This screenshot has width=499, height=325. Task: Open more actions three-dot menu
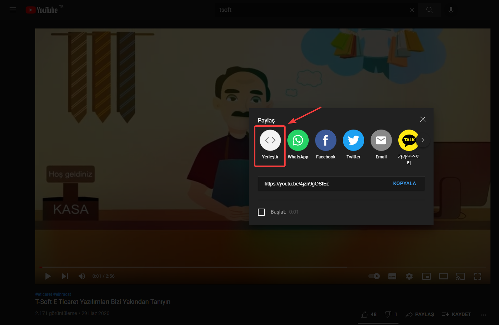click(x=483, y=315)
